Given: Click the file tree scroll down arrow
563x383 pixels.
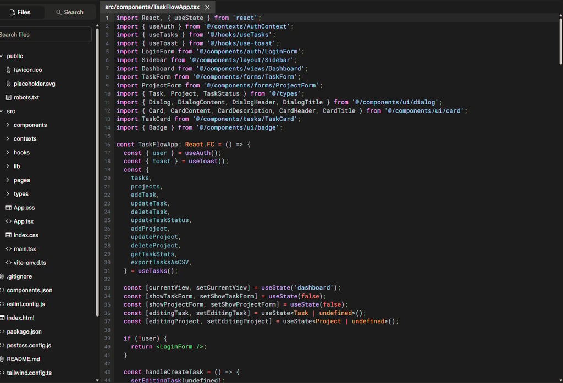Looking at the screenshot, I should pyautogui.click(x=97, y=380).
